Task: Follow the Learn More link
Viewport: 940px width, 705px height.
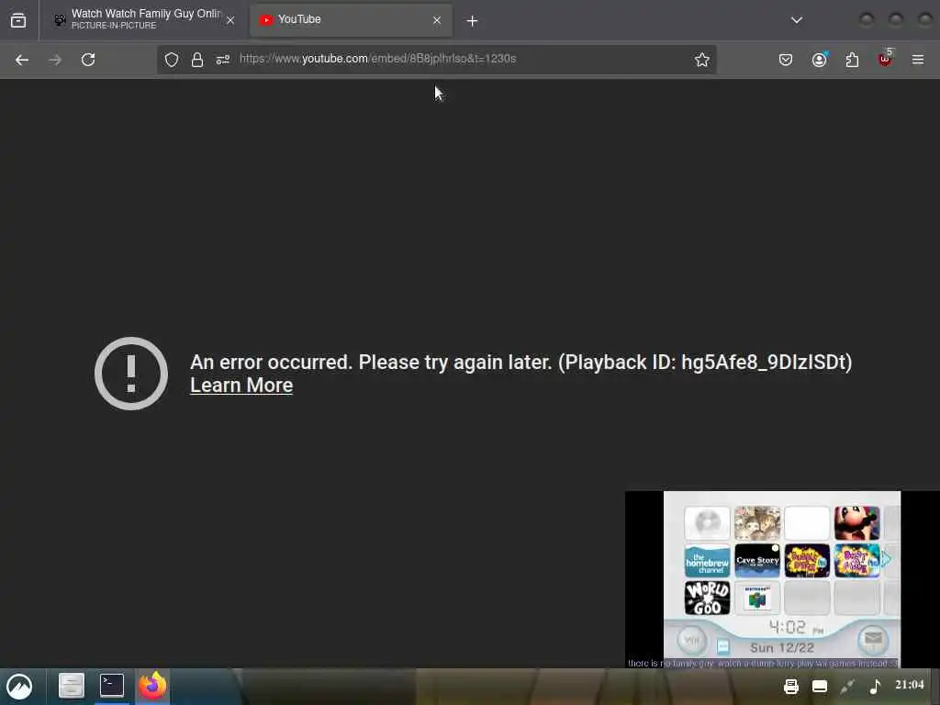Action: [241, 386]
